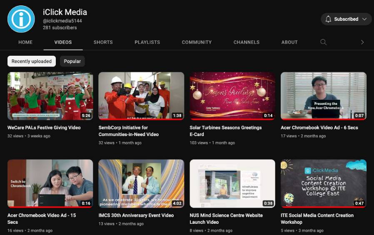Click "13 views • 2 months ago" text

click(121, 224)
